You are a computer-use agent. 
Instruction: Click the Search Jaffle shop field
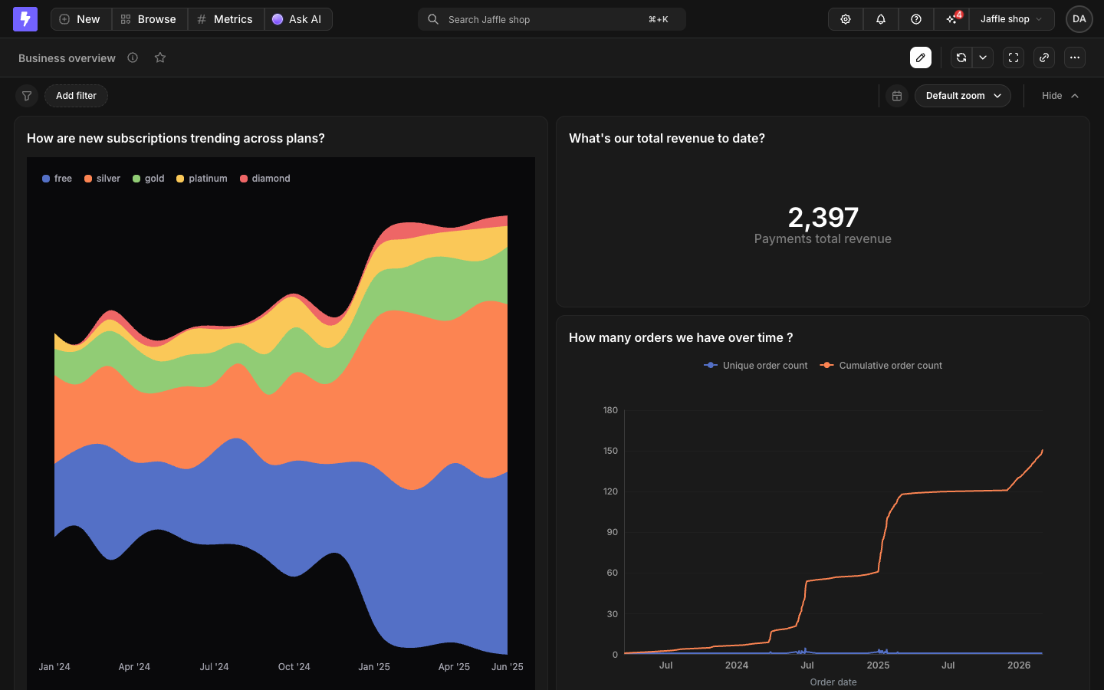(552, 19)
